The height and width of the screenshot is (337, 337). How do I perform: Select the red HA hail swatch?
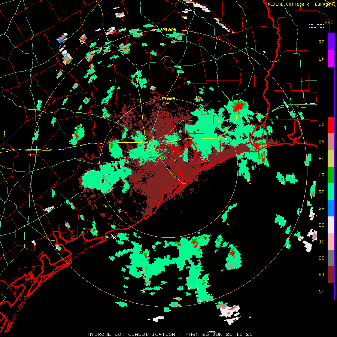pyautogui.click(x=331, y=125)
